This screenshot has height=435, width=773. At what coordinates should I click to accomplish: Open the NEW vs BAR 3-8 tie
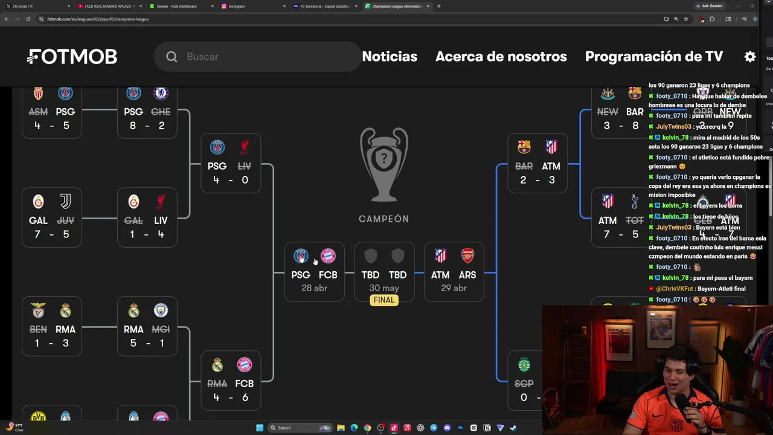coord(621,112)
